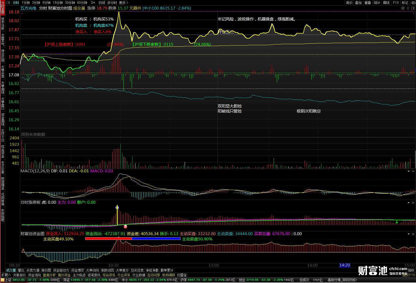Click the upload arrow icon above the chart

403,8
